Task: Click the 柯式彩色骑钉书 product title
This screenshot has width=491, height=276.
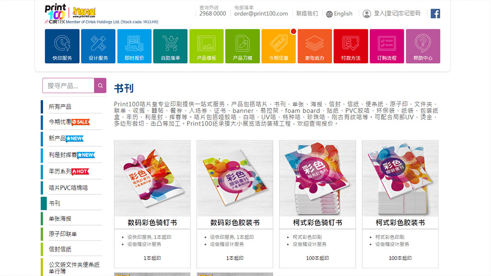Action: [x=317, y=223]
